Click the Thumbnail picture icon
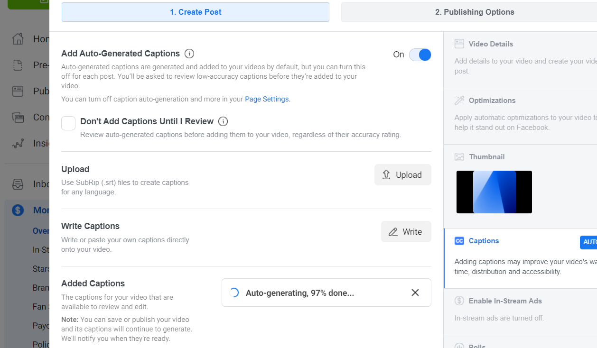The width and height of the screenshot is (597, 348). 459,157
